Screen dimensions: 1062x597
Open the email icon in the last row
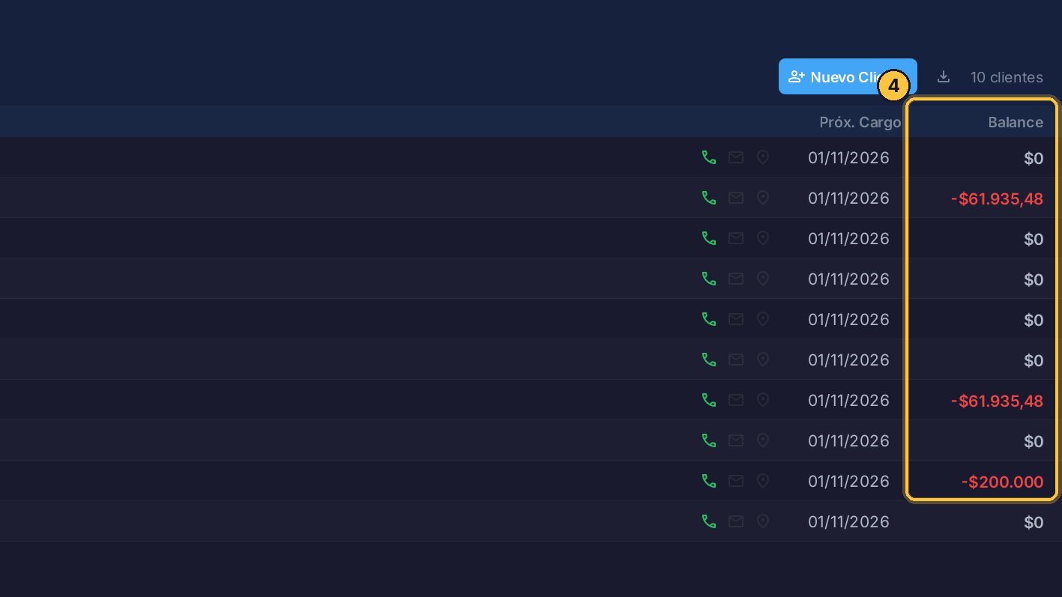736,521
